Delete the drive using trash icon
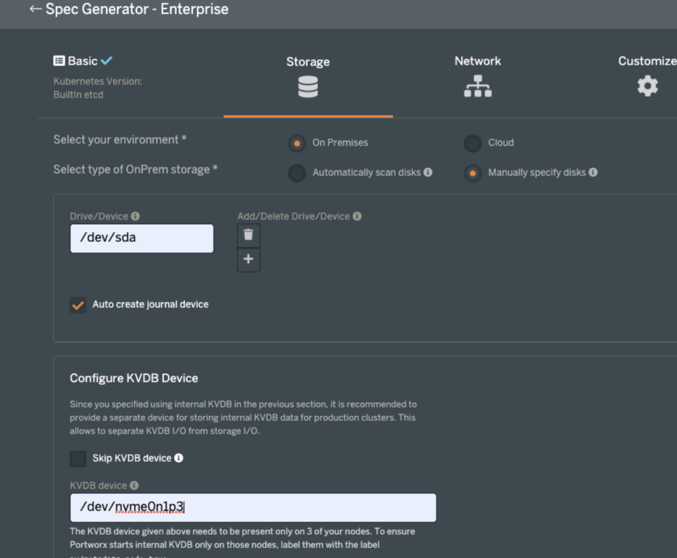 (249, 235)
